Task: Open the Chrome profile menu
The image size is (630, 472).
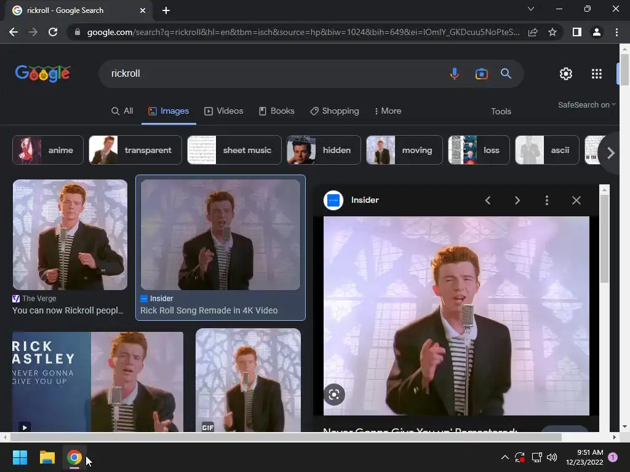Action: 597,32
